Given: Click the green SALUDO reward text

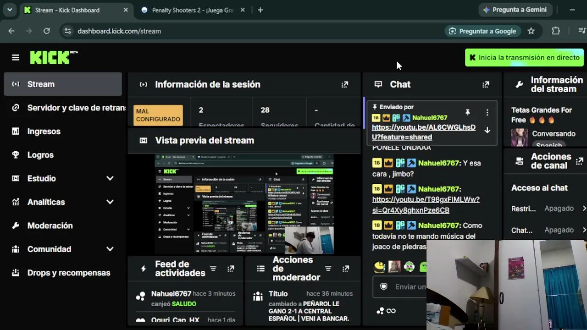Looking at the screenshot, I should (184, 304).
